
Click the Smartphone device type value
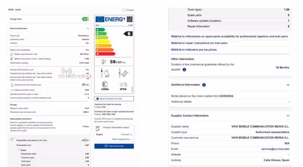(83, 36)
